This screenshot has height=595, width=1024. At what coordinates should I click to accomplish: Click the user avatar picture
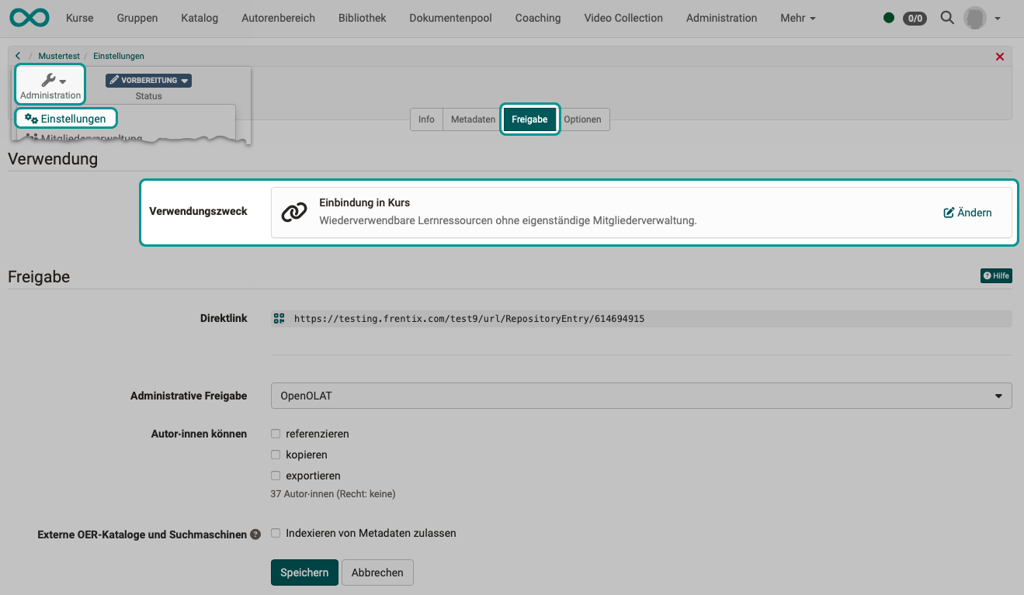[974, 18]
